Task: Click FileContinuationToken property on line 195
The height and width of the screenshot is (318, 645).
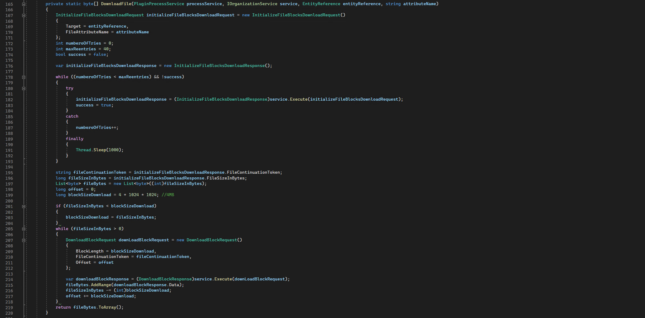Action: click(253, 172)
